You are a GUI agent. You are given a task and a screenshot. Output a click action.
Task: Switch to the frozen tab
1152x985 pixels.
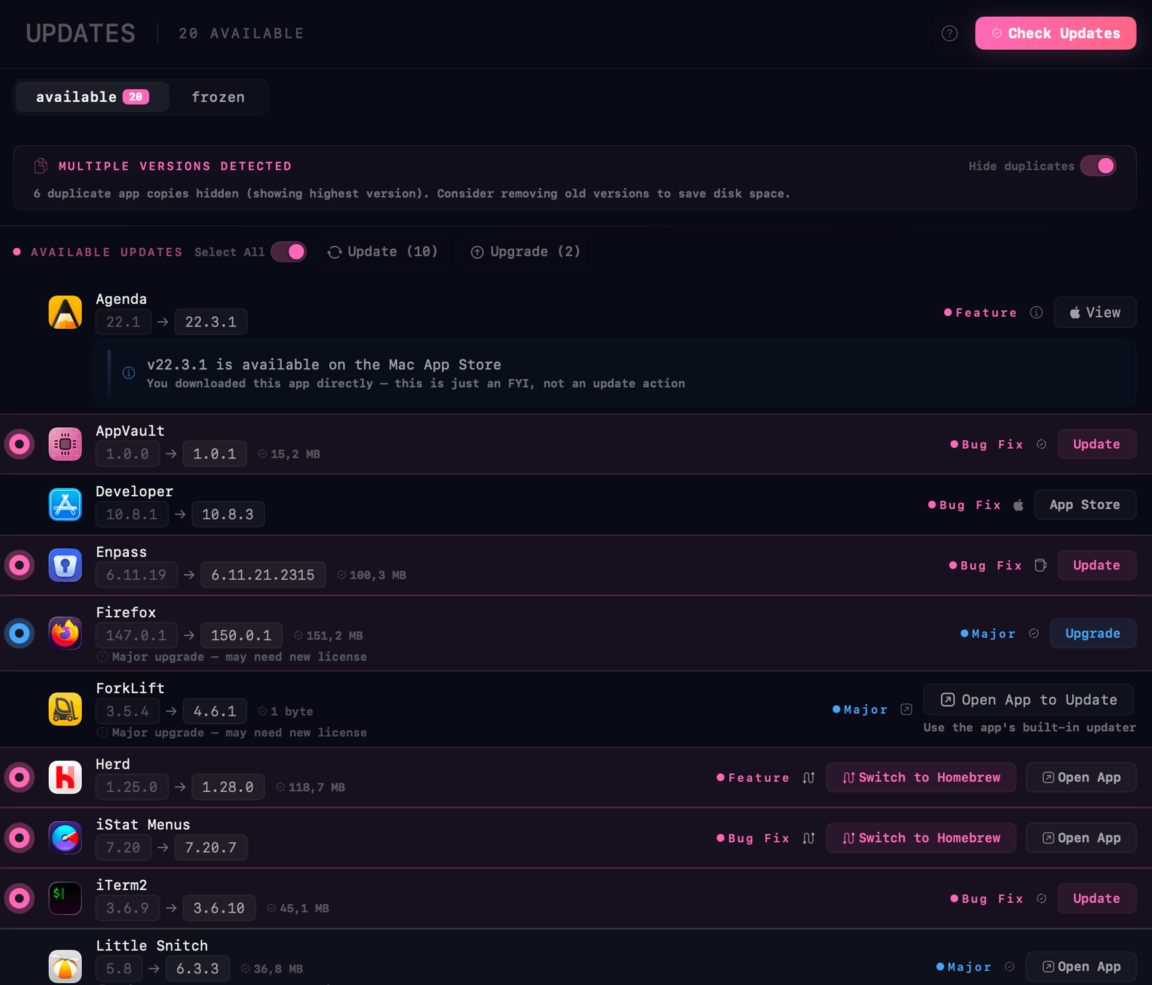point(218,97)
